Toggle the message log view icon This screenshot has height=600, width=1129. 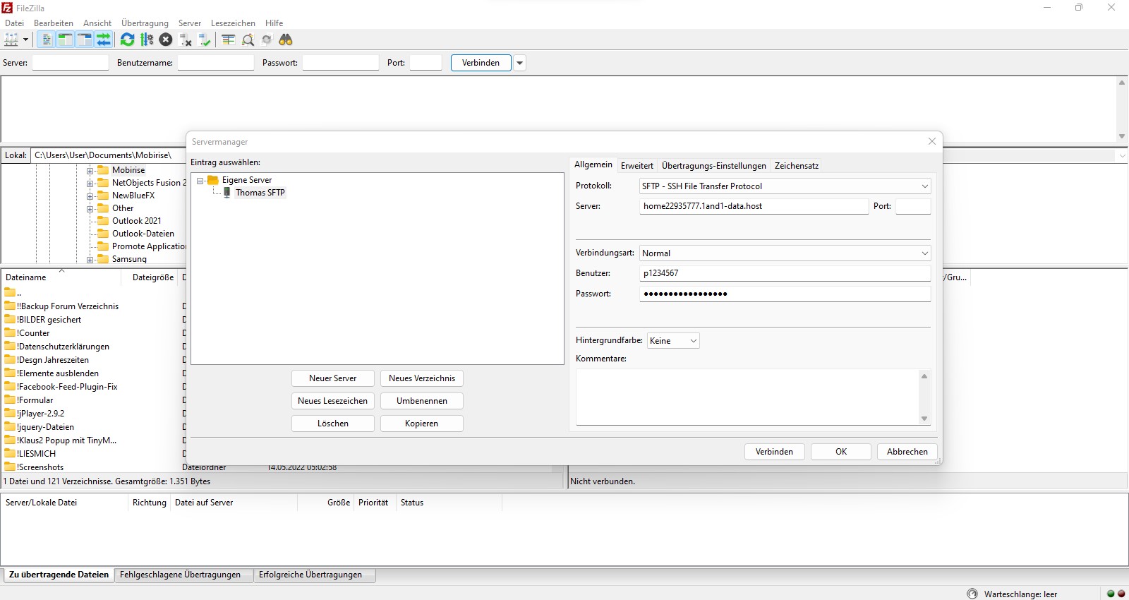point(46,40)
